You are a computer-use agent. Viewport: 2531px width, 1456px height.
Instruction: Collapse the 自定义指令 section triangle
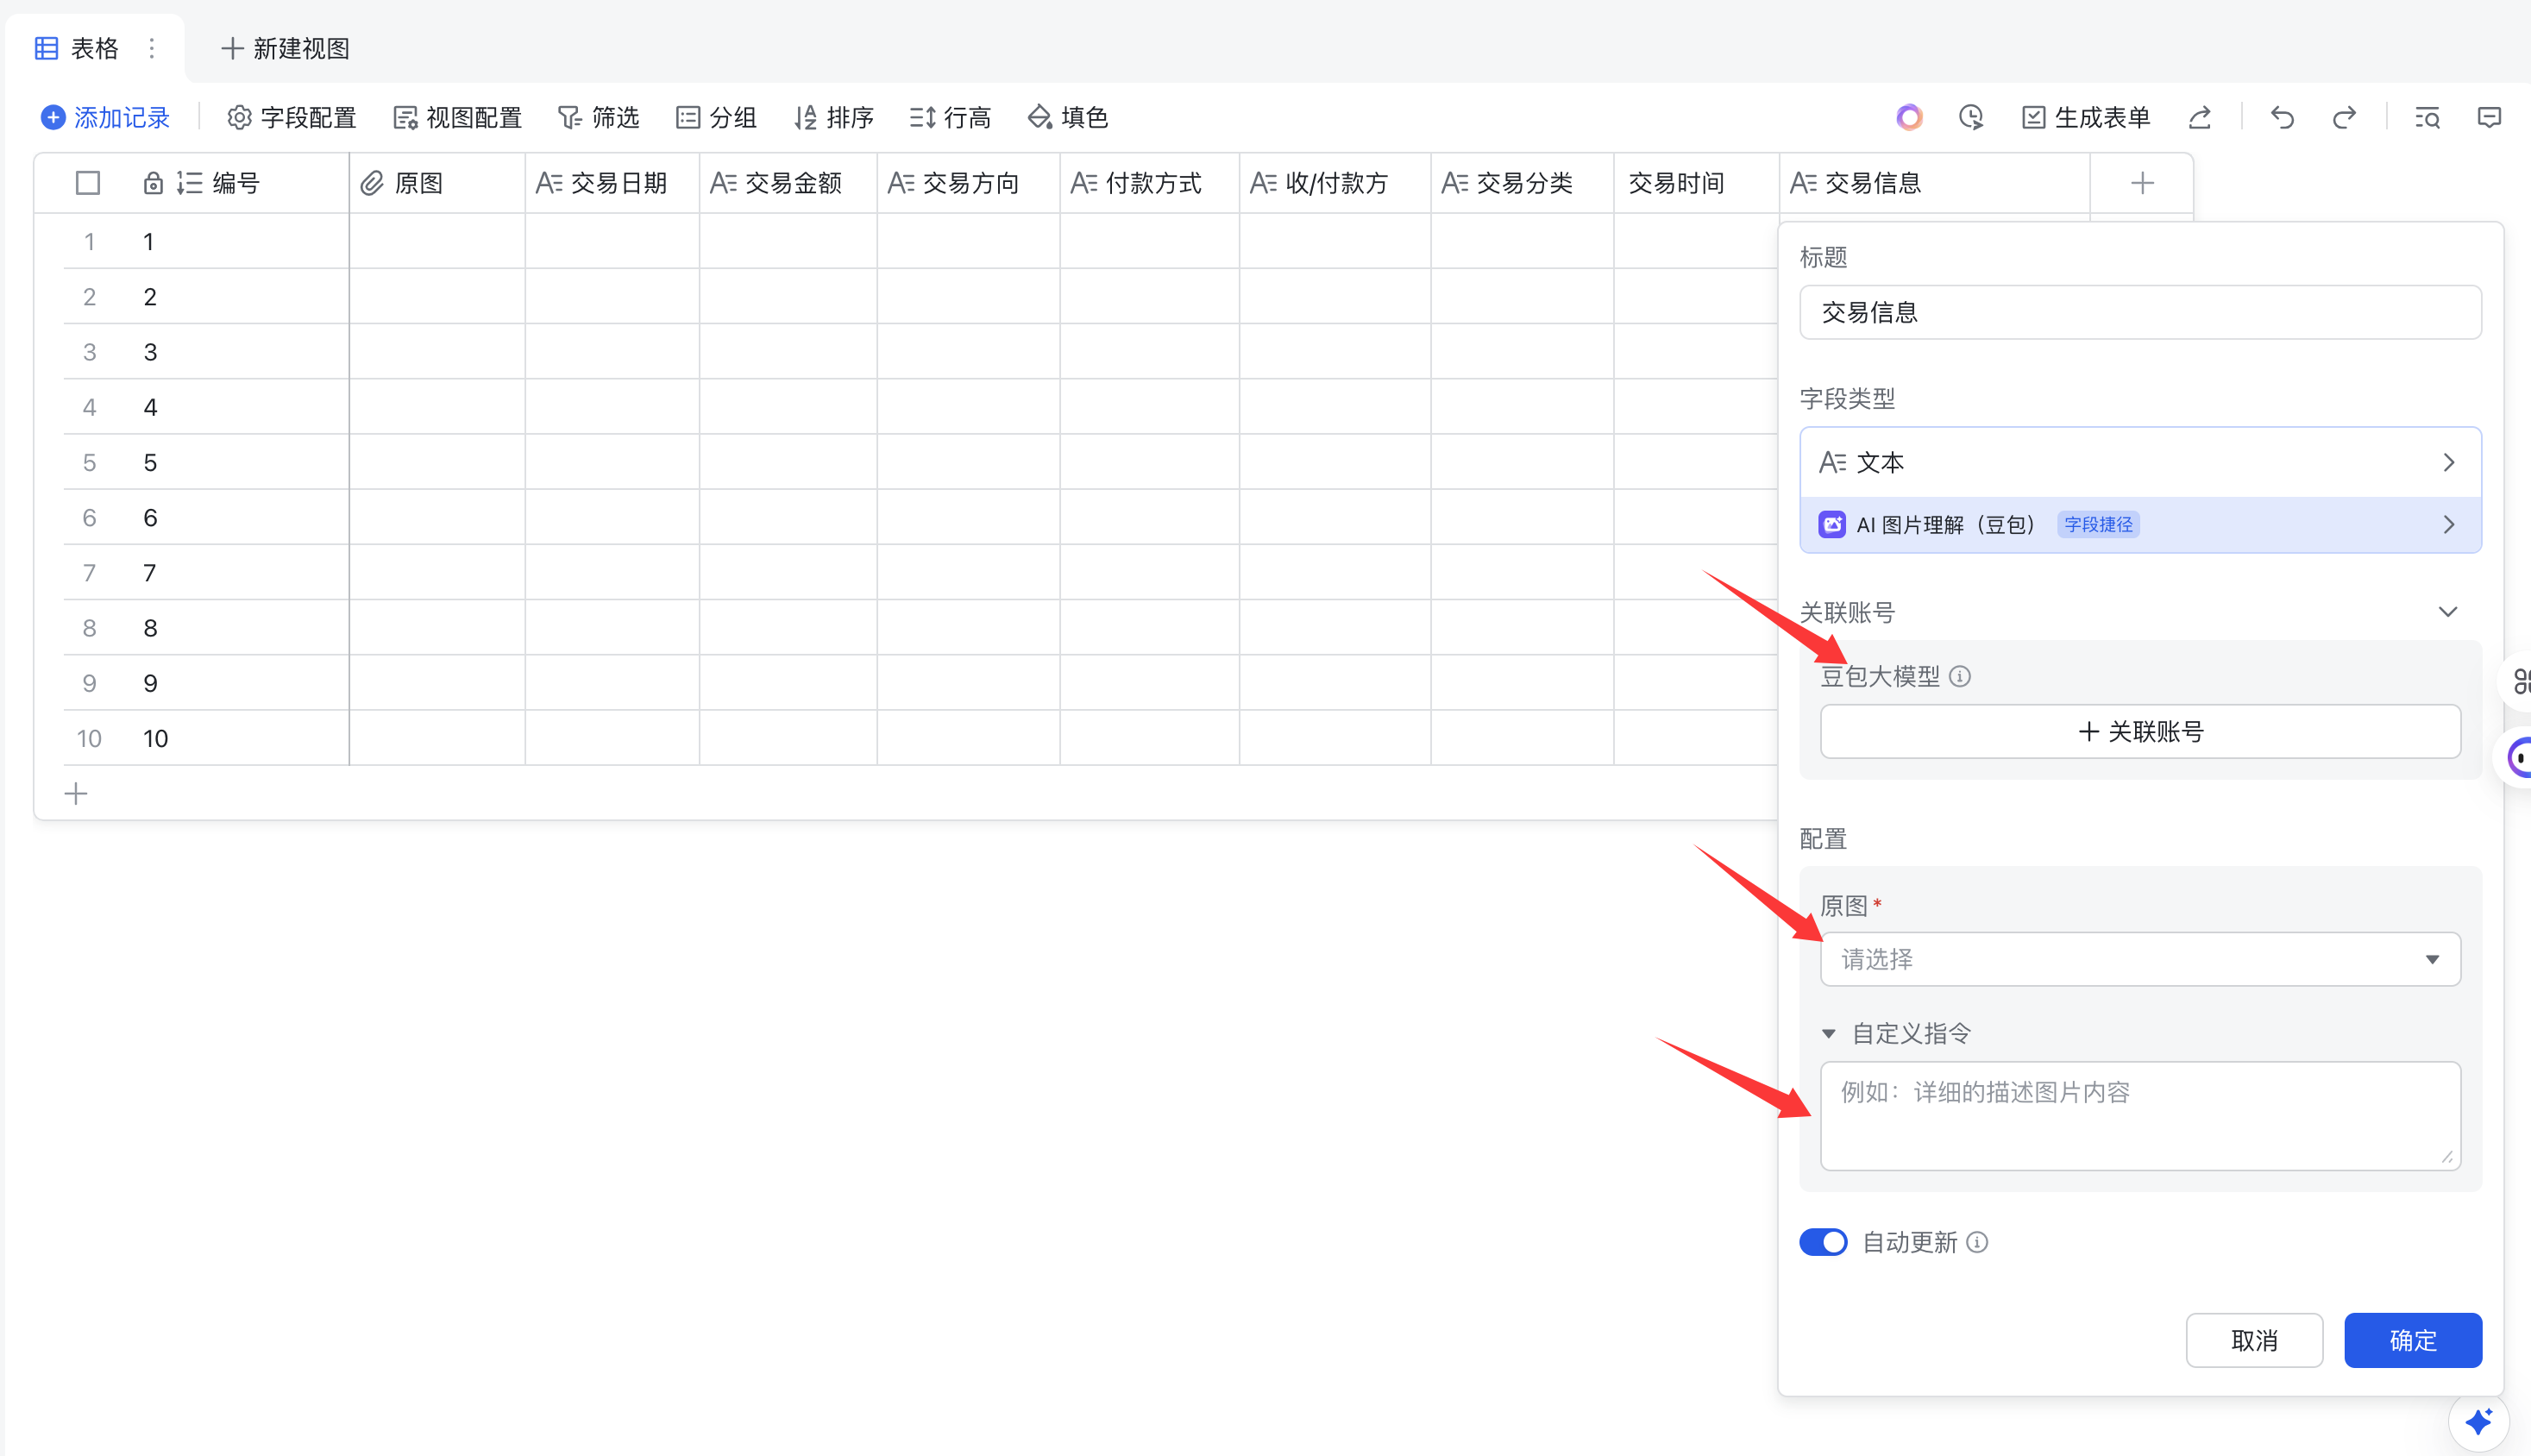pyautogui.click(x=1829, y=1033)
